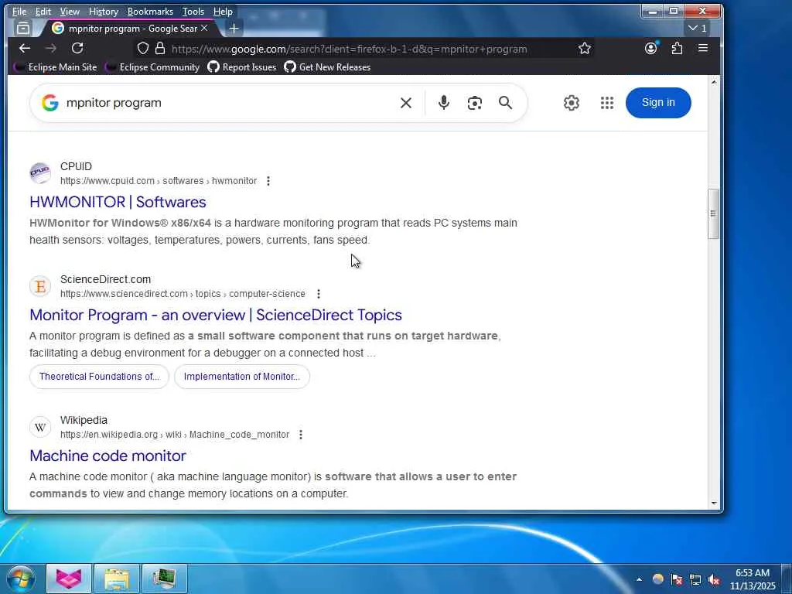Screen dimensions: 792x594
Task: Click the scrollbar up arrow
Action: pyautogui.click(x=714, y=82)
